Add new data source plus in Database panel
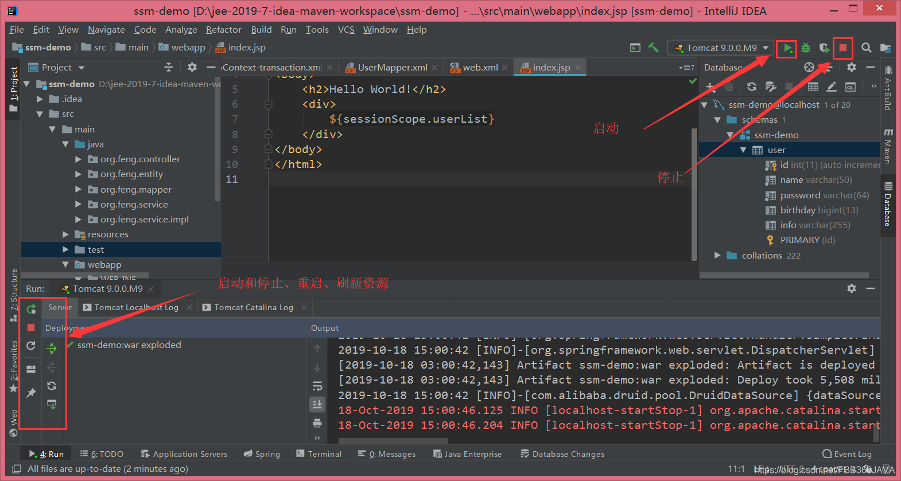The width and height of the screenshot is (901, 481). point(710,87)
